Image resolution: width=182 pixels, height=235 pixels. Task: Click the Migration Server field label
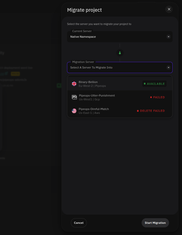83,62
